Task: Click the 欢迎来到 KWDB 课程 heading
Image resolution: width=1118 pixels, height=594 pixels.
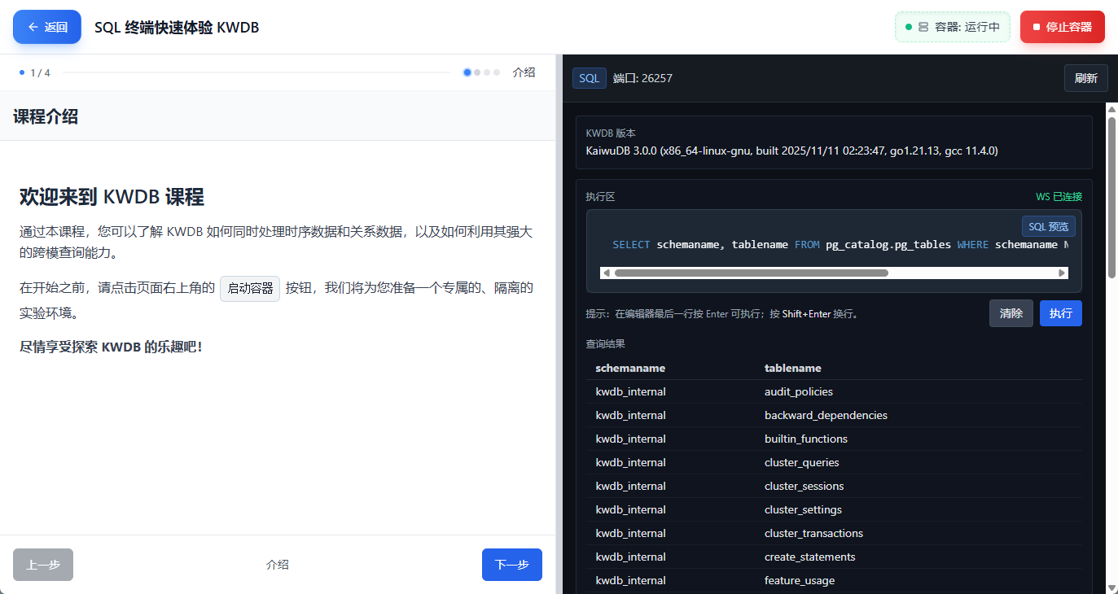Action: (112, 197)
